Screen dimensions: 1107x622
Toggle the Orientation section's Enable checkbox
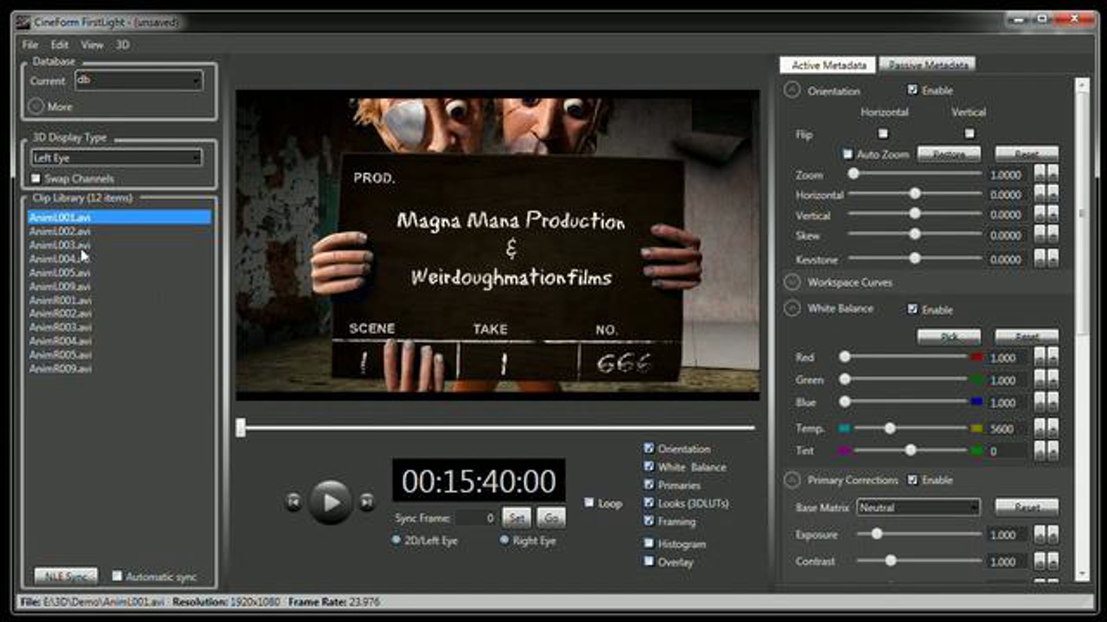point(912,89)
